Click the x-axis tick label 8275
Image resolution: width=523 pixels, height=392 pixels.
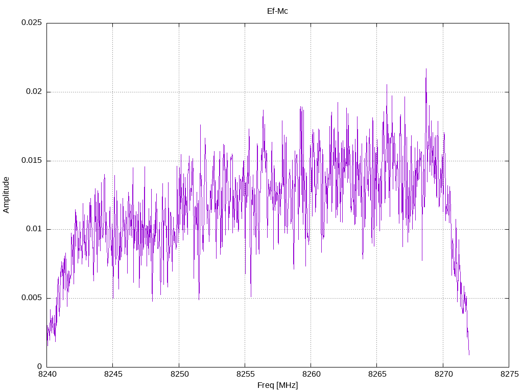(510, 374)
